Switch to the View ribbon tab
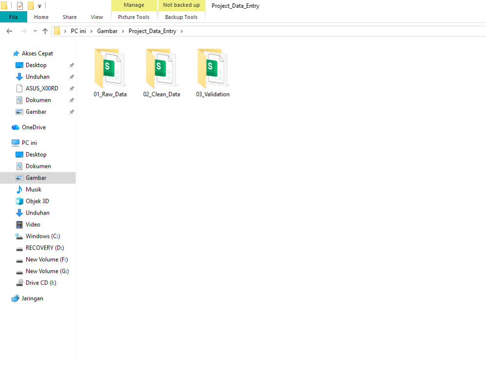The image size is (486, 365). click(97, 17)
